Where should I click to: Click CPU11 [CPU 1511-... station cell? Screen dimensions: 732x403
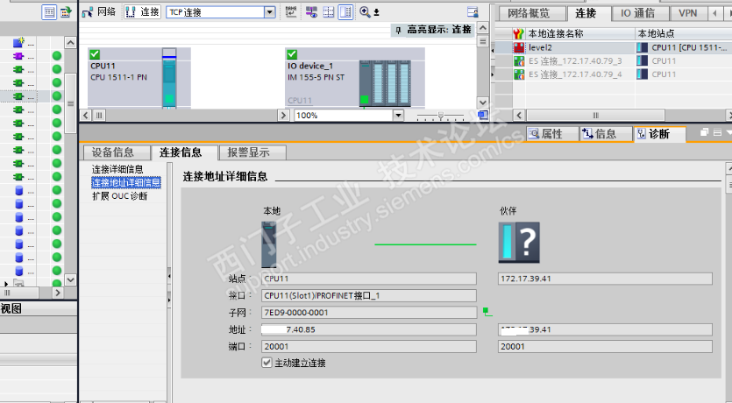pyautogui.click(x=684, y=47)
